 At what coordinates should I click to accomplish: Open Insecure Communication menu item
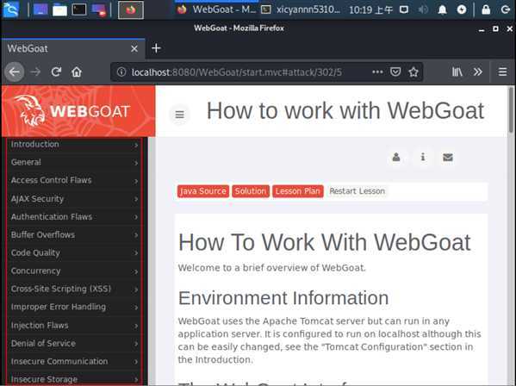coord(75,361)
